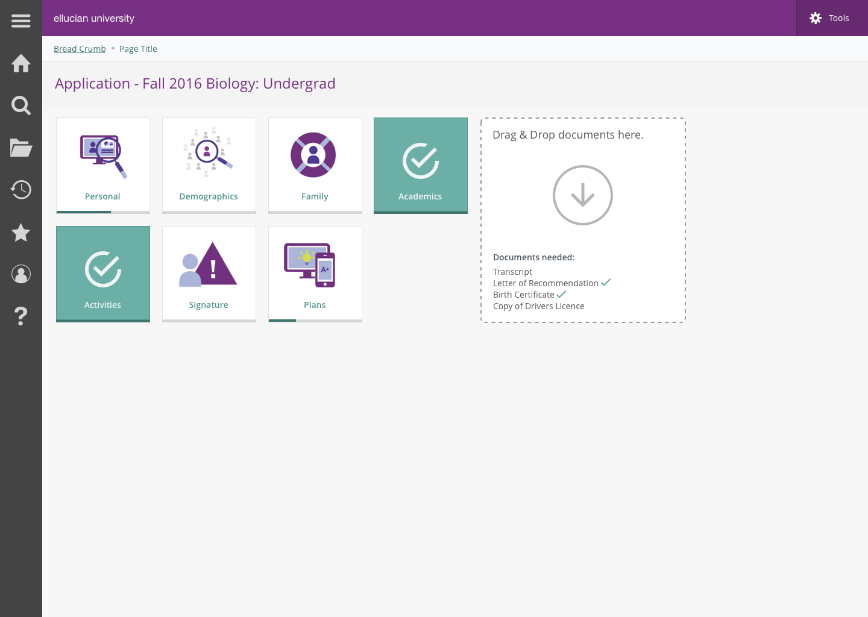Click the download arrow circle in drop zone

[583, 195]
